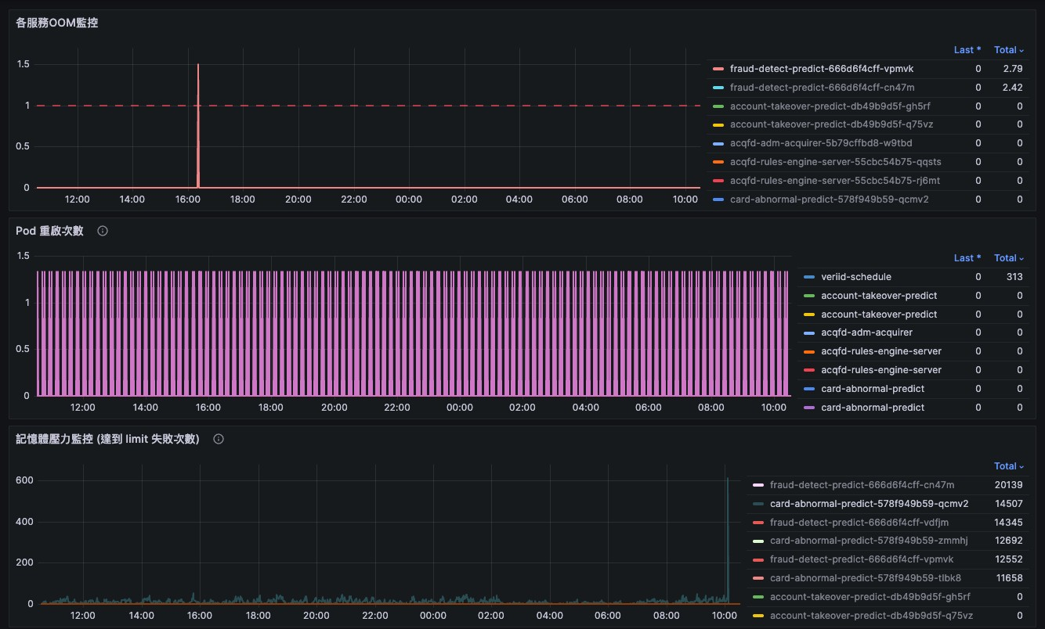
Task: Sort OOM legend by Total column
Action: coord(1008,50)
